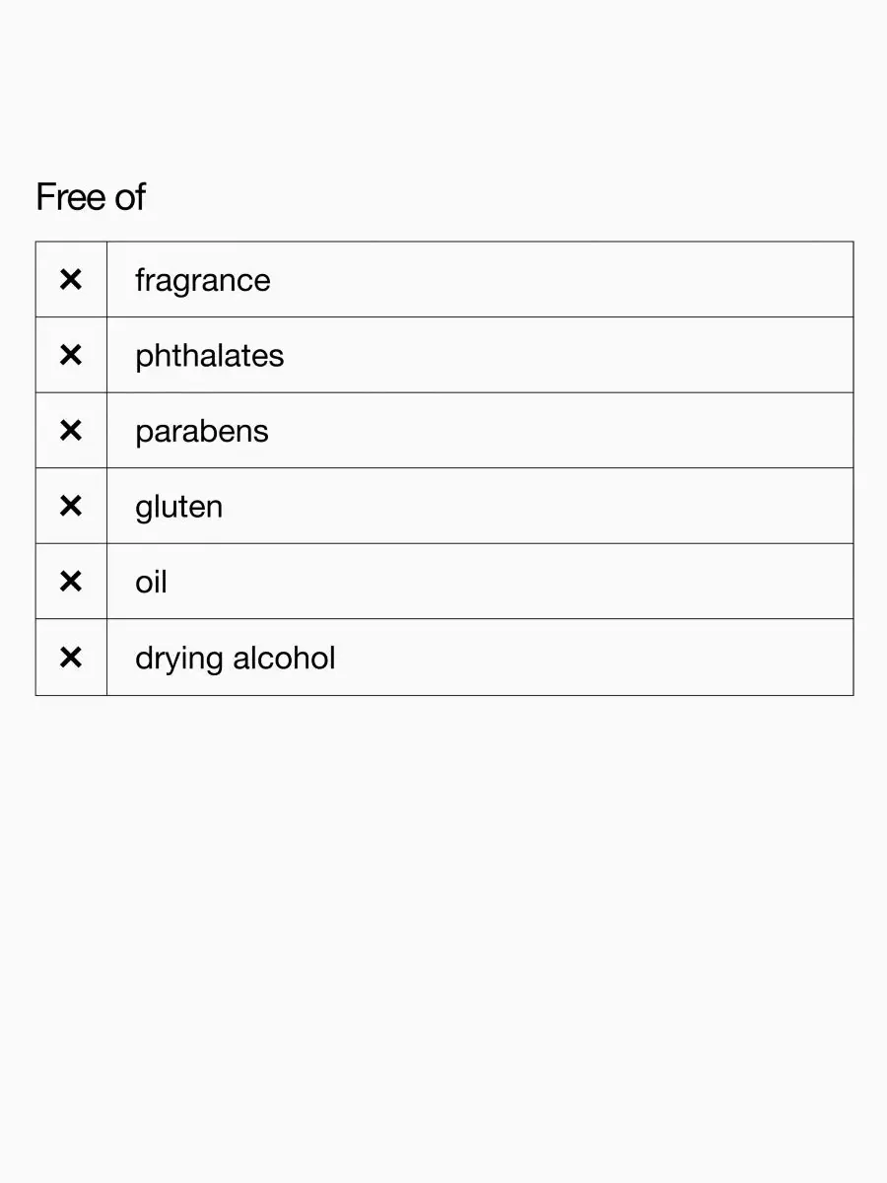Tap the "gluten" text label
The image size is (887, 1183).
178,507
